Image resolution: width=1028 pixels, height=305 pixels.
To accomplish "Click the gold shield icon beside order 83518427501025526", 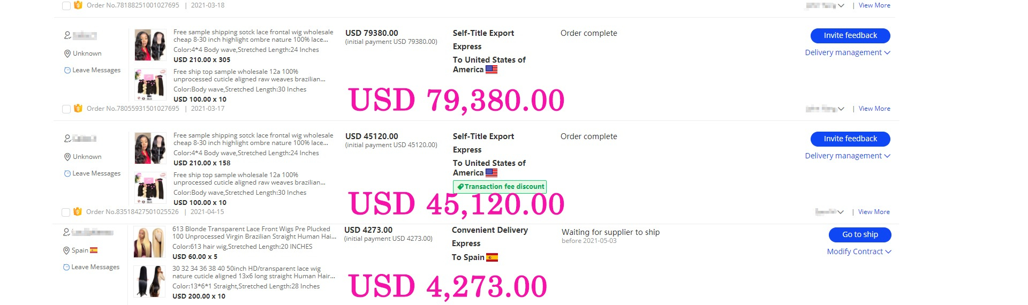I will click(x=78, y=212).
